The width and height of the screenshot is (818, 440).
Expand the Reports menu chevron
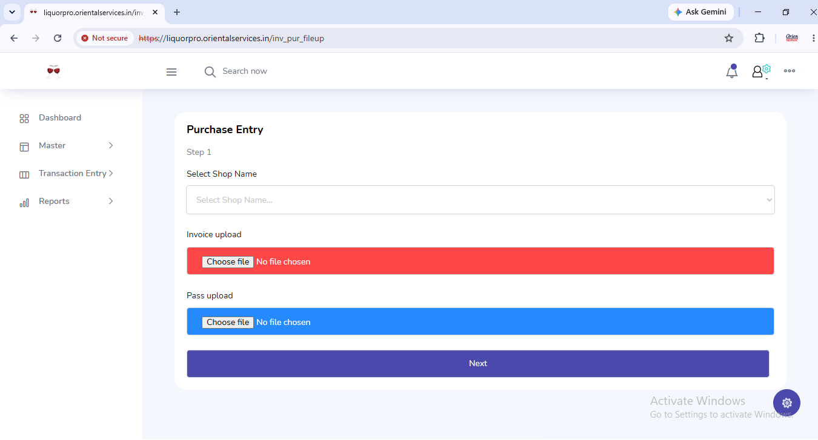tap(111, 201)
